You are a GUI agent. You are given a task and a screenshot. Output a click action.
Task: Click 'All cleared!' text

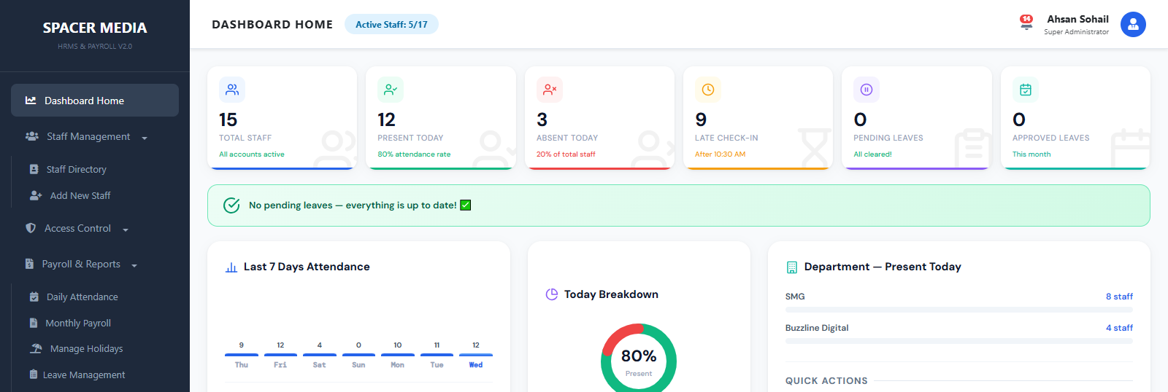tap(873, 154)
